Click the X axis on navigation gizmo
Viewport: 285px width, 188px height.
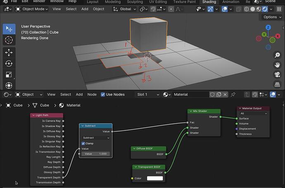click(x=278, y=36)
